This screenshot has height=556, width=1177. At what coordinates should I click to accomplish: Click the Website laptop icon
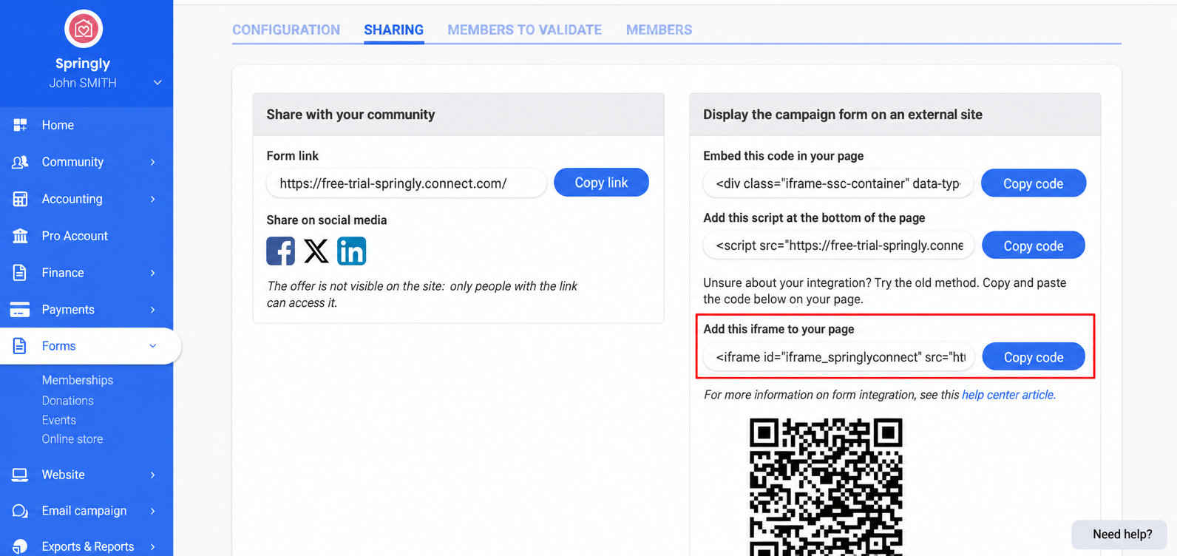(20, 475)
